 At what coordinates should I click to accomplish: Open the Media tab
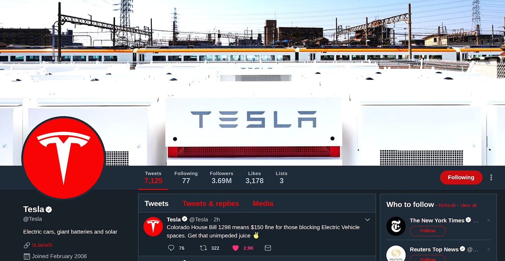coord(263,204)
